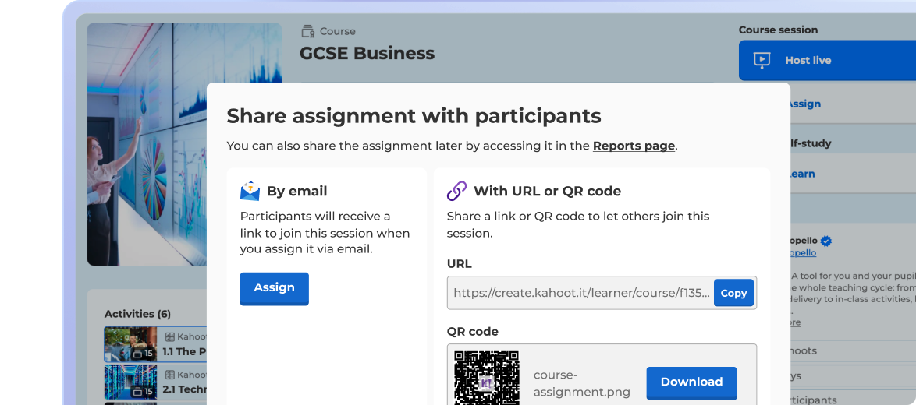Click the blue Assign button
916x405 pixels.
[x=274, y=288]
